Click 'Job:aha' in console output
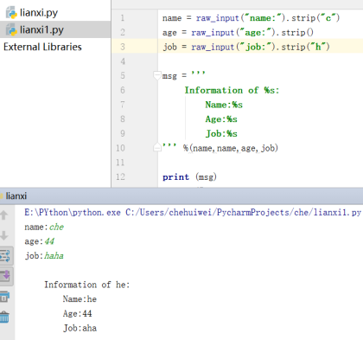The width and height of the screenshot is (363, 340). 80,328
